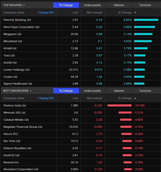Switch to Index points tab in Bottom Movers
Image resolution: width=161 pixels, height=172 pixels.
[92, 91]
